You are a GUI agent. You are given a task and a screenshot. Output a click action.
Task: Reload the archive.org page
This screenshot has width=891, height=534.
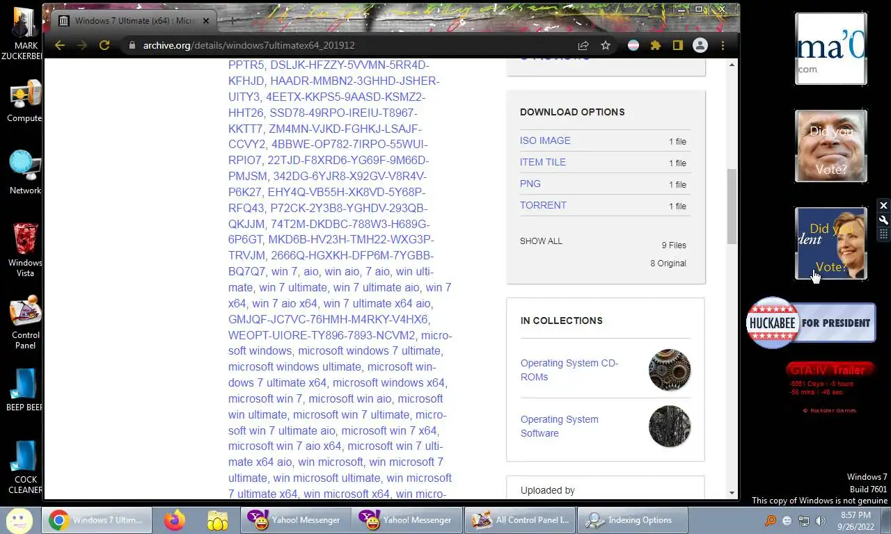pos(104,45)
